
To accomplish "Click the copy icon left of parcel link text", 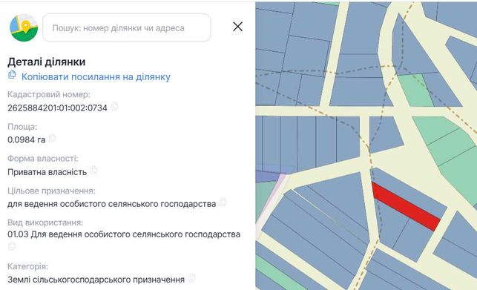I will 12,75.
